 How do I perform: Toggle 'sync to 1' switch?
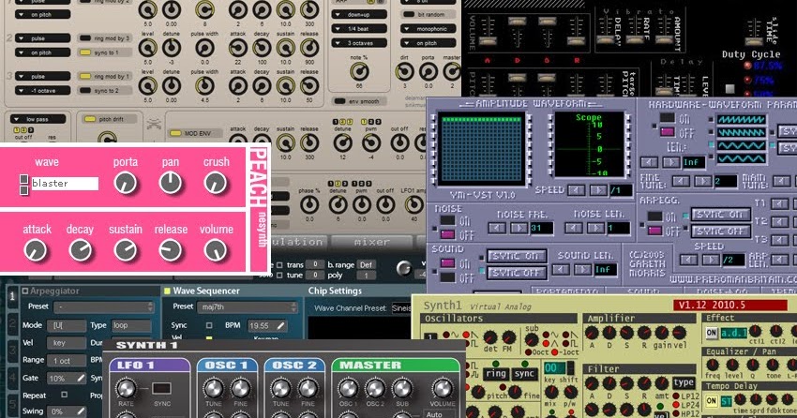click(85, 52)
